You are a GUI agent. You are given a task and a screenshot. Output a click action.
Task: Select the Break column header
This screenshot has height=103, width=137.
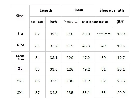78,10
